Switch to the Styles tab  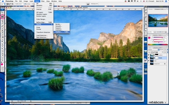pyautogui.click(x=160, y=35)
